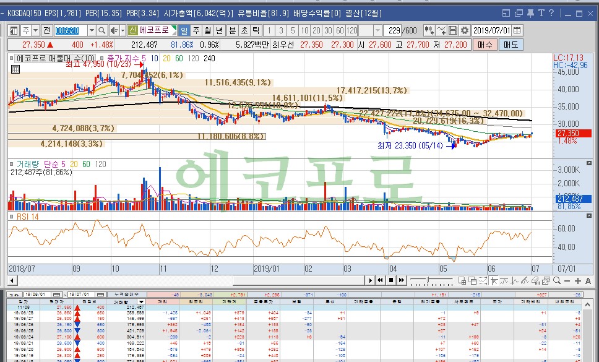Play the chart replay forward

tap(370, 281)
